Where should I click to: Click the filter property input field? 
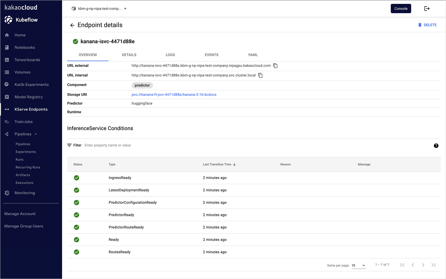[x=108, y=145]
